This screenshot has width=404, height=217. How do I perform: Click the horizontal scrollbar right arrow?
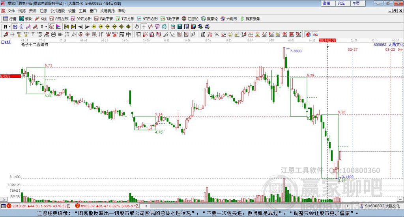347,206
